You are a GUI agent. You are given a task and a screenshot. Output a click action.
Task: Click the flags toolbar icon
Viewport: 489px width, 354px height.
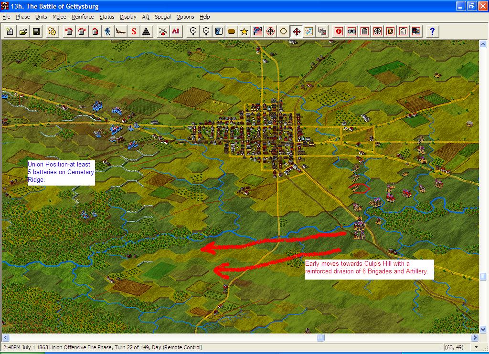257,31
